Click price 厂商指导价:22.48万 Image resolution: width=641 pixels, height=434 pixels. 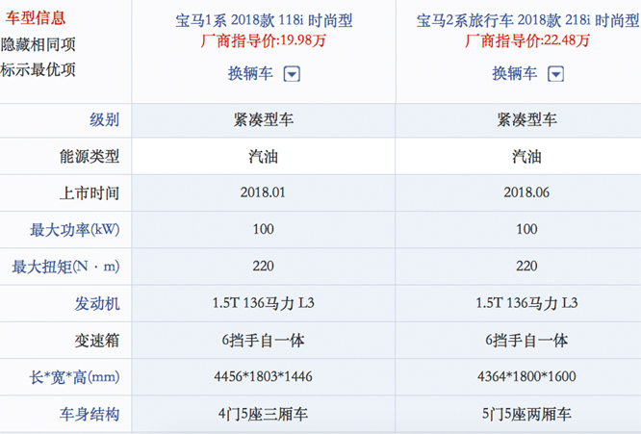click(527, 40)
